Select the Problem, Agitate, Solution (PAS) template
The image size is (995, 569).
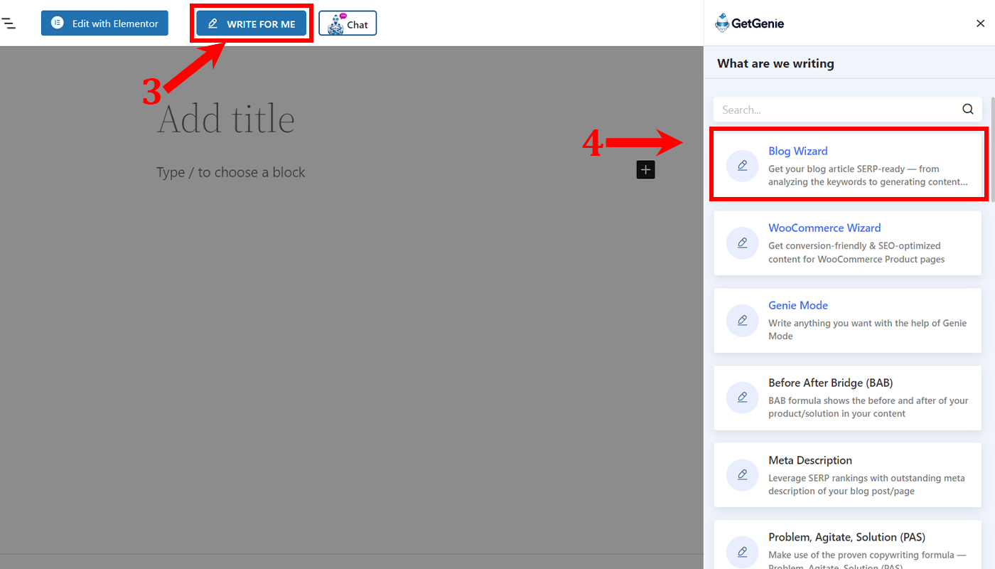(847, 545)
